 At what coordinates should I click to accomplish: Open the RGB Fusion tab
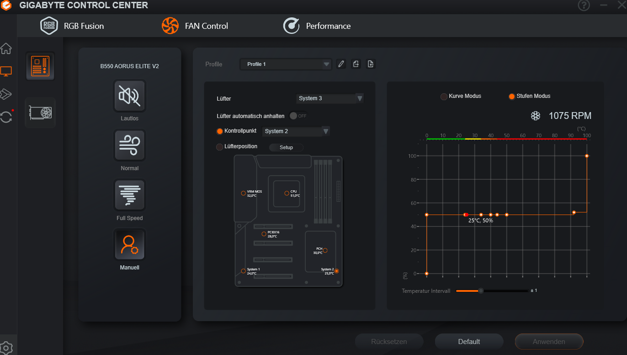[72, 26]
